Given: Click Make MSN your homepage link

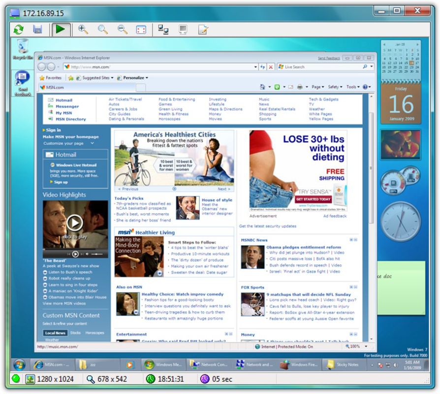Looking at the screenshot, I should (71, 137).
